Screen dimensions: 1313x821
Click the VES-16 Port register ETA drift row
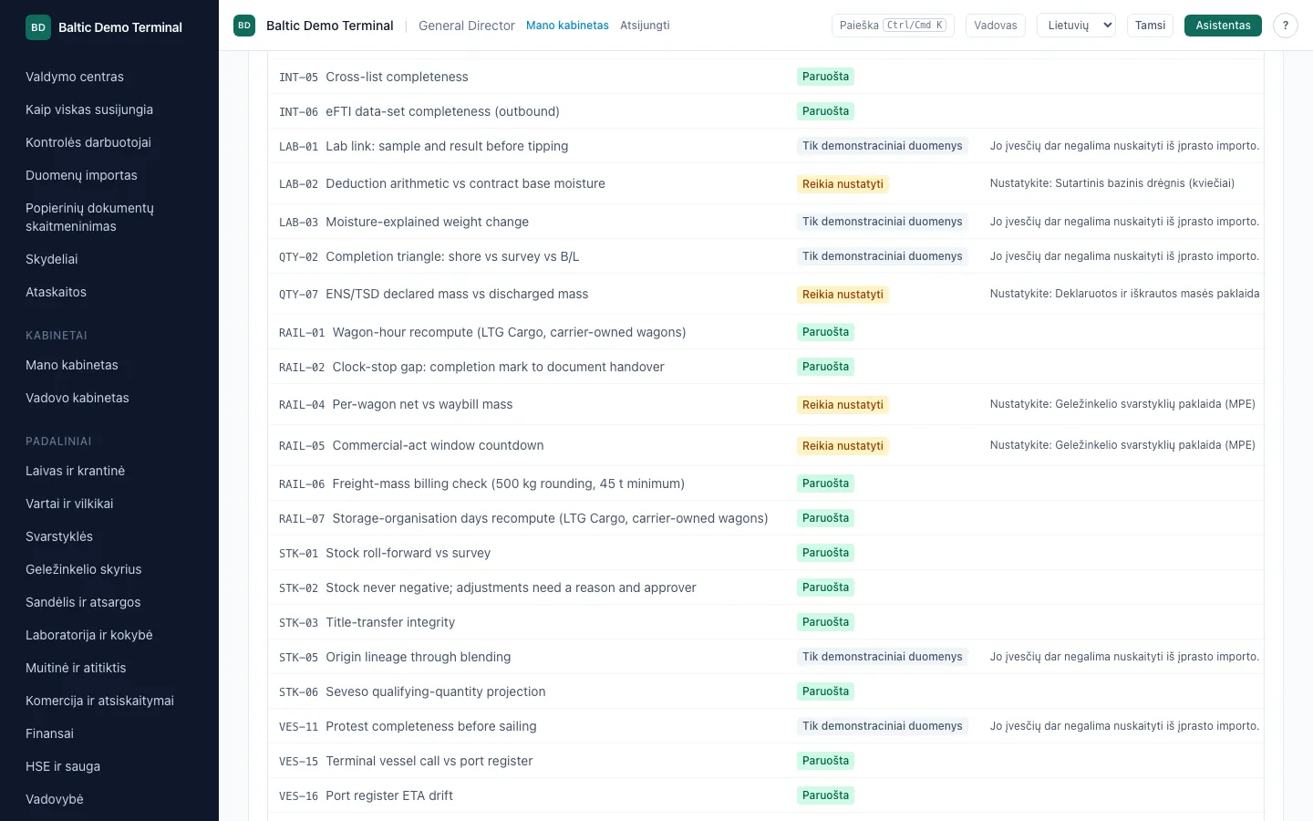coord(766,795)
